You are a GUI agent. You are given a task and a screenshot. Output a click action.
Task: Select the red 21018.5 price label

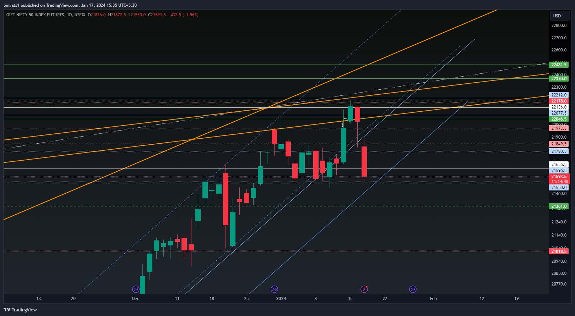[x=559, y=251]
